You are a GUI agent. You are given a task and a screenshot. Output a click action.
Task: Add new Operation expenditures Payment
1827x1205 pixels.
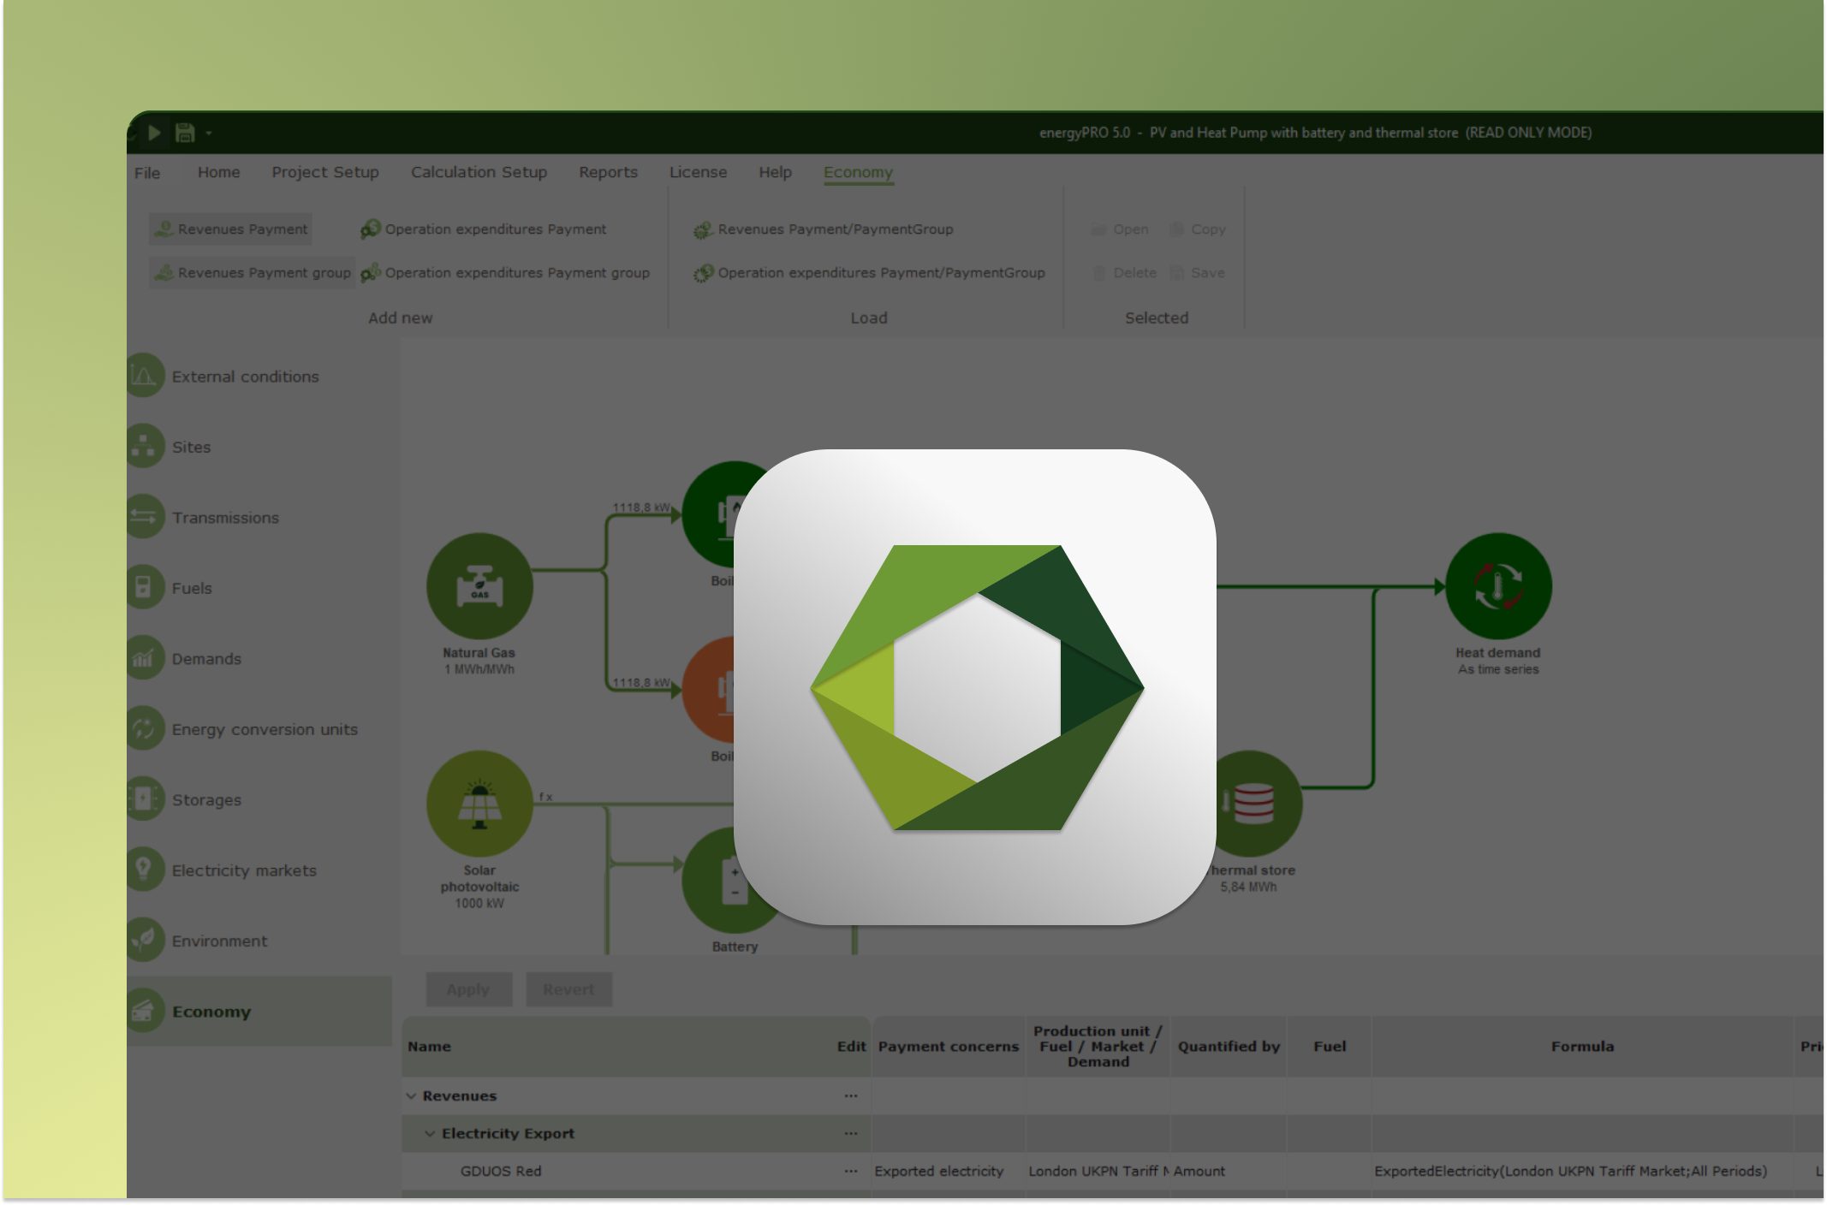[484, 229]
